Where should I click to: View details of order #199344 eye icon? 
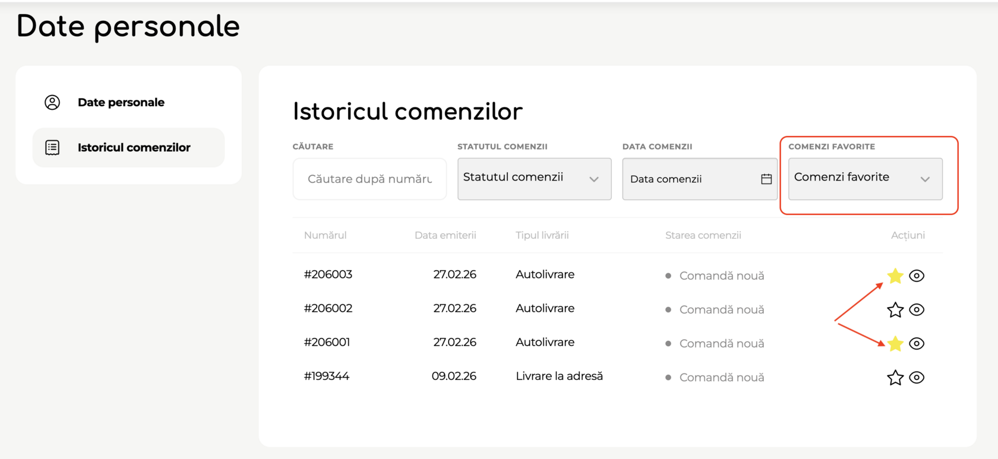pos(917,377)
